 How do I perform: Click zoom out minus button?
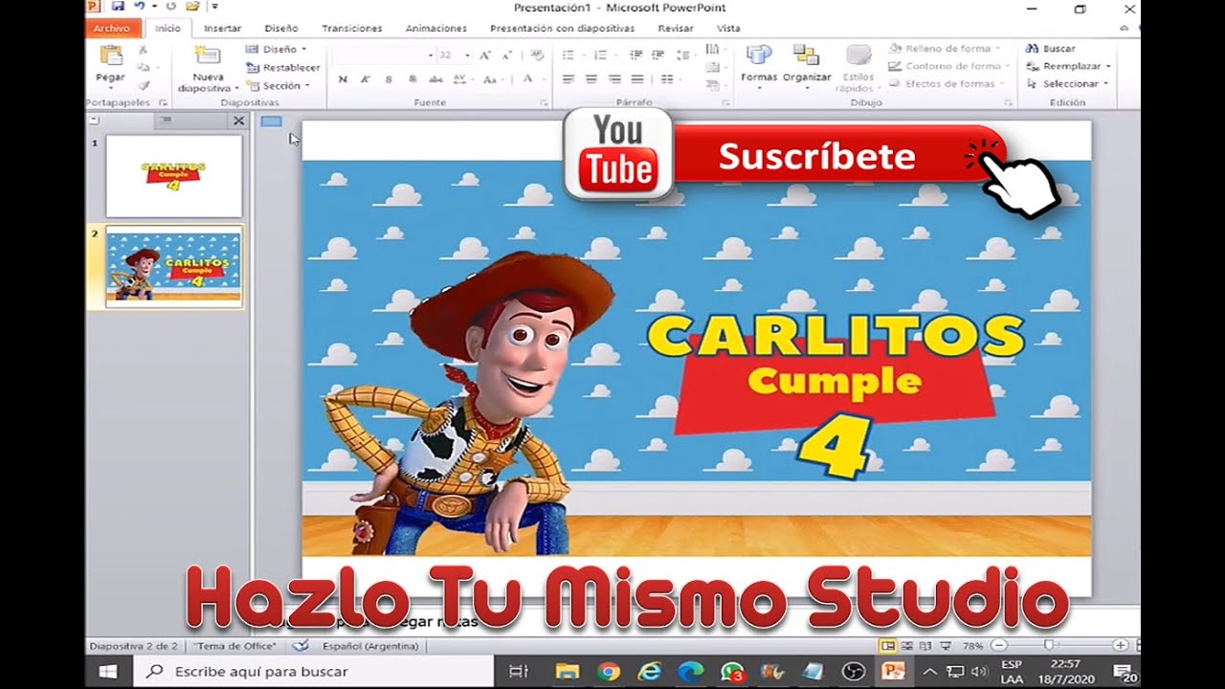pyautogui.click(x=998, y=646)
